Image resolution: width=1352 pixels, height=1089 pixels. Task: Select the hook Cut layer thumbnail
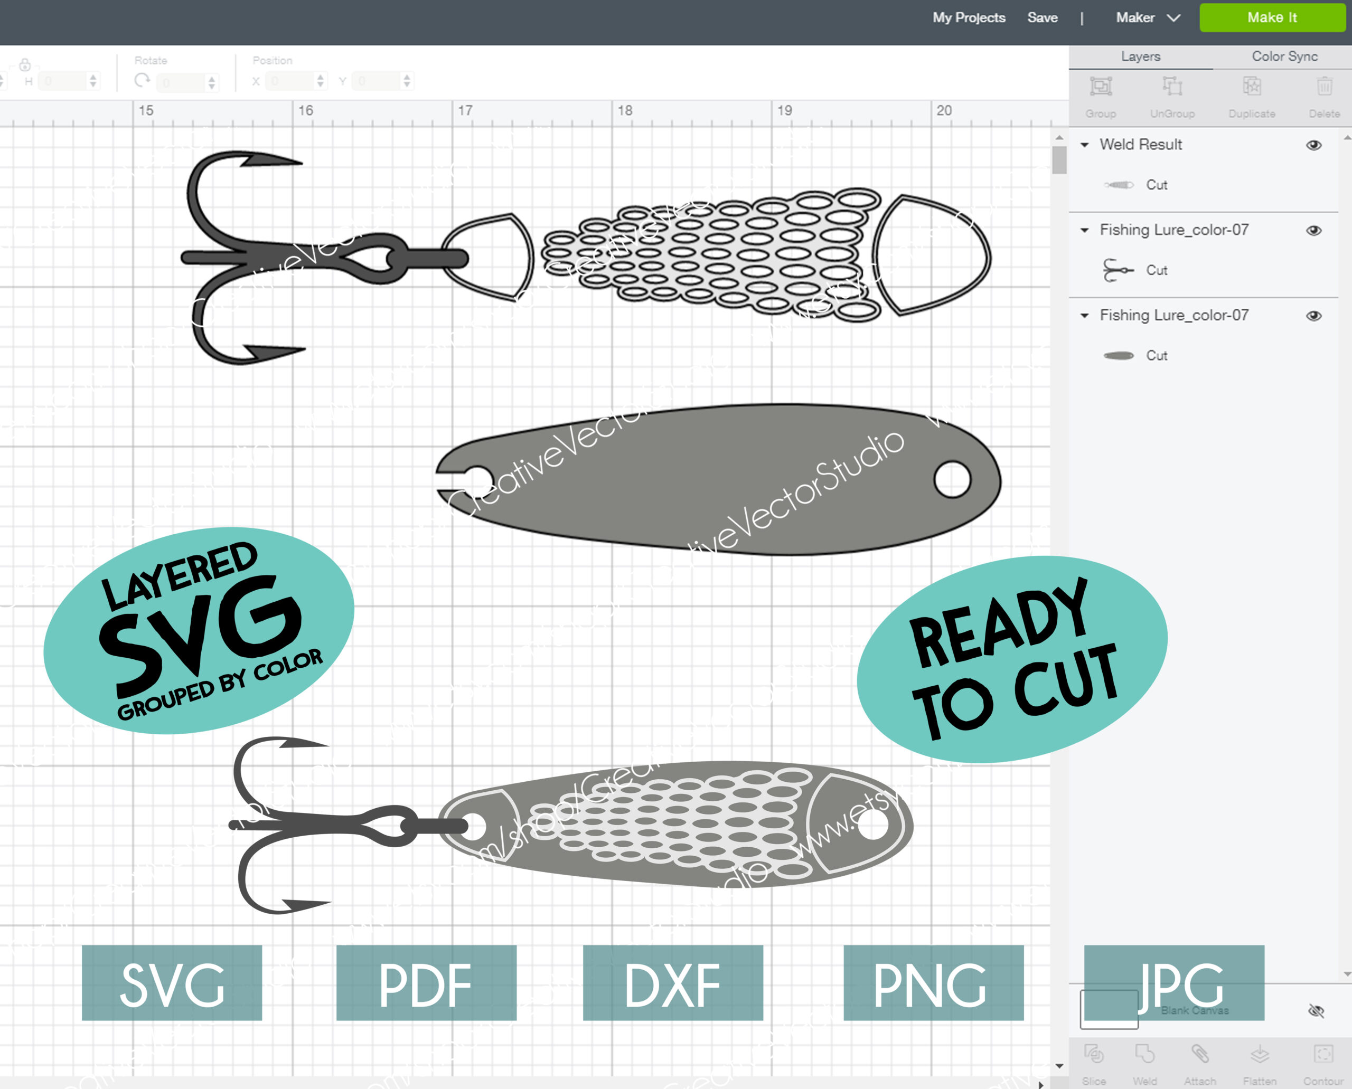1119,270
